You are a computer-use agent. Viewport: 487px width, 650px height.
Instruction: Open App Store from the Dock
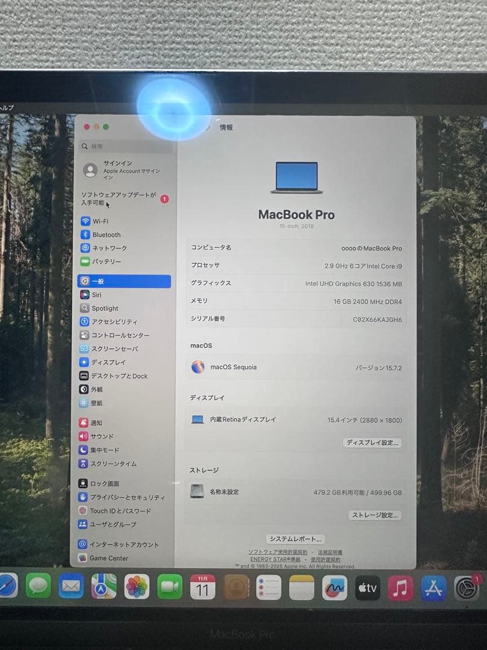(433, 588)
